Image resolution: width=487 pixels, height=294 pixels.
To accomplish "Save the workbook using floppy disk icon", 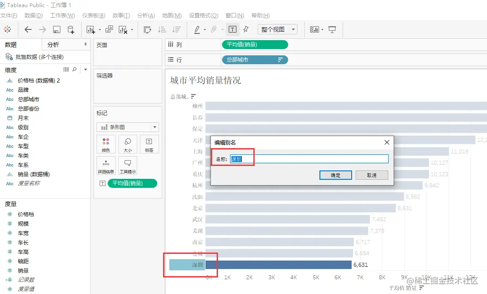I will point(57,29).
